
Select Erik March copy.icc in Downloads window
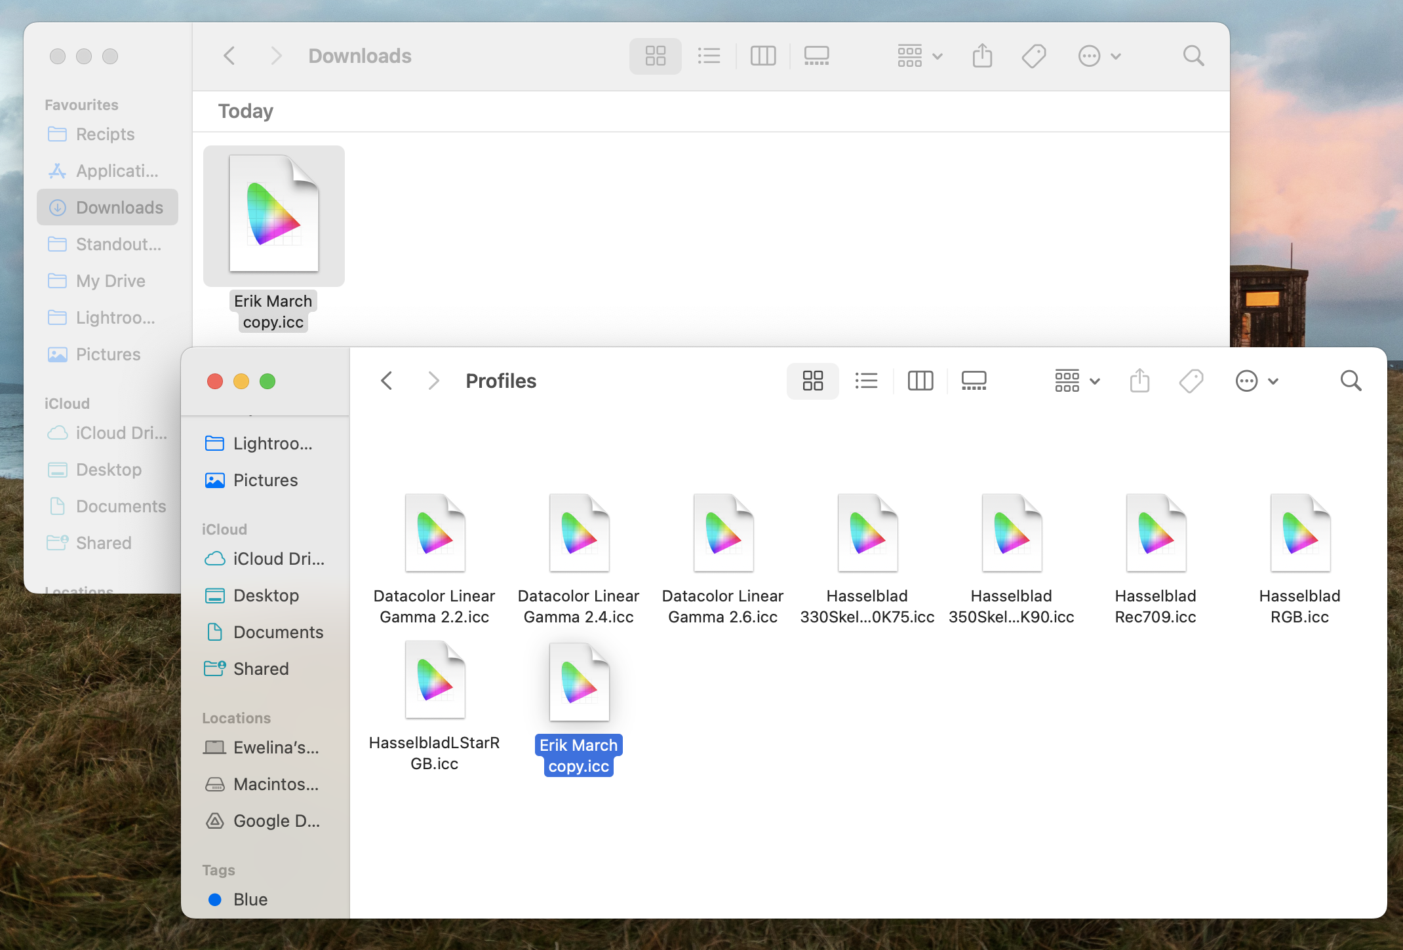click(x=273, y=239)
